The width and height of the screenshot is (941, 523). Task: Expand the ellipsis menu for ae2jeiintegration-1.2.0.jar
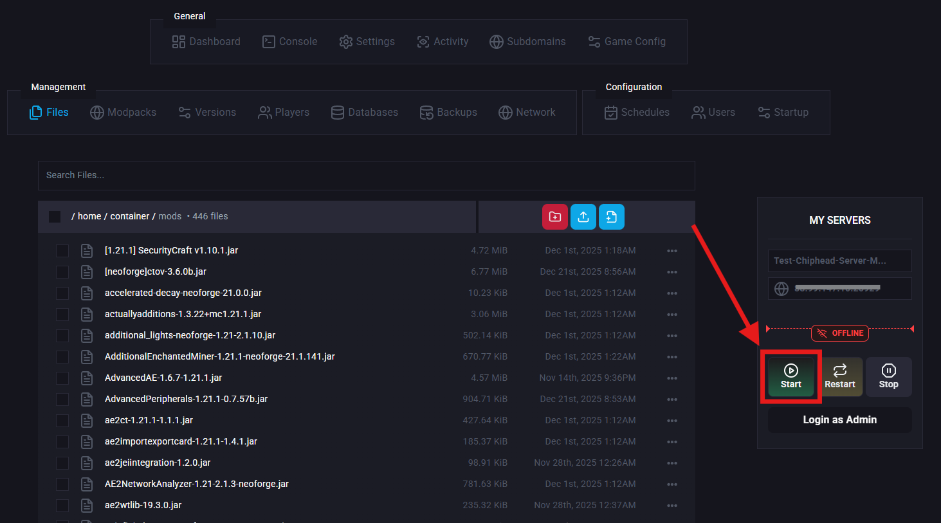[x=672, y=463]
